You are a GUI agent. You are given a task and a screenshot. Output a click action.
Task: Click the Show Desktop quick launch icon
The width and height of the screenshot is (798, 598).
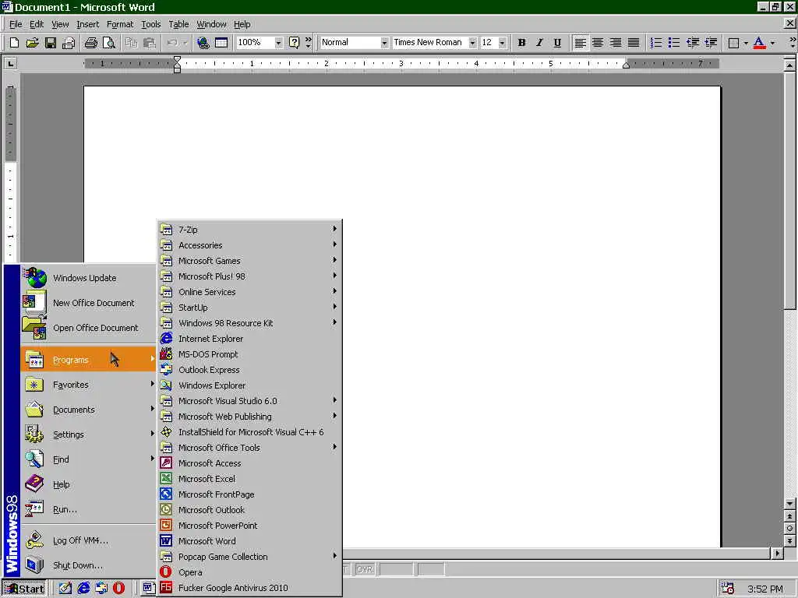[65, 589]
